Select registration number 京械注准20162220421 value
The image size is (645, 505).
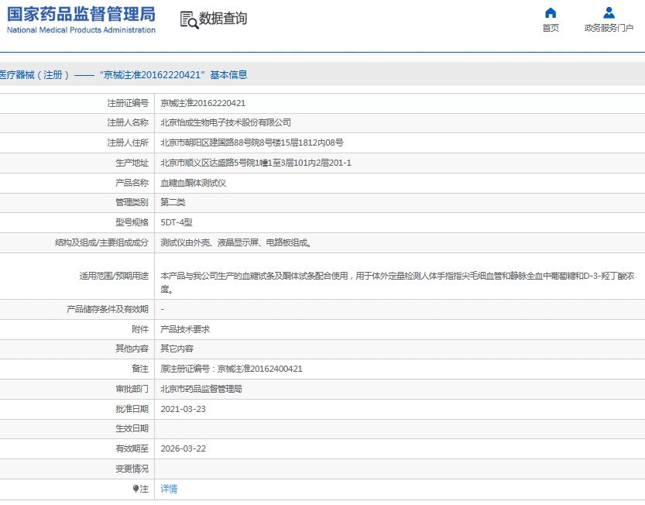click(x=203, y=103)
